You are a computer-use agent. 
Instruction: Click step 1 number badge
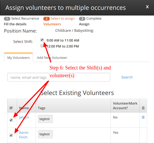(x=7, y=19)
